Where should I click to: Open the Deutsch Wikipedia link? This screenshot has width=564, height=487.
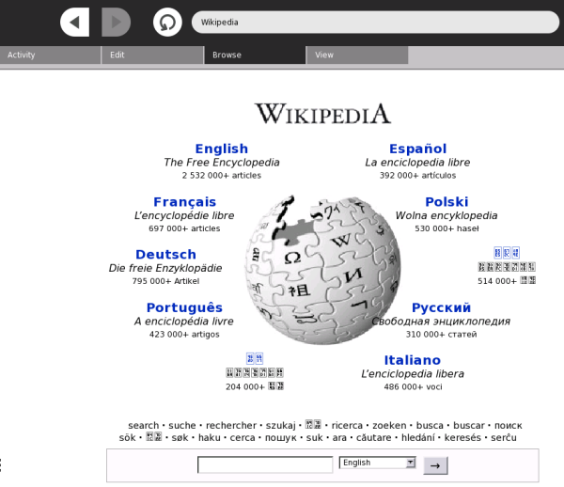(x=165, y=254)
